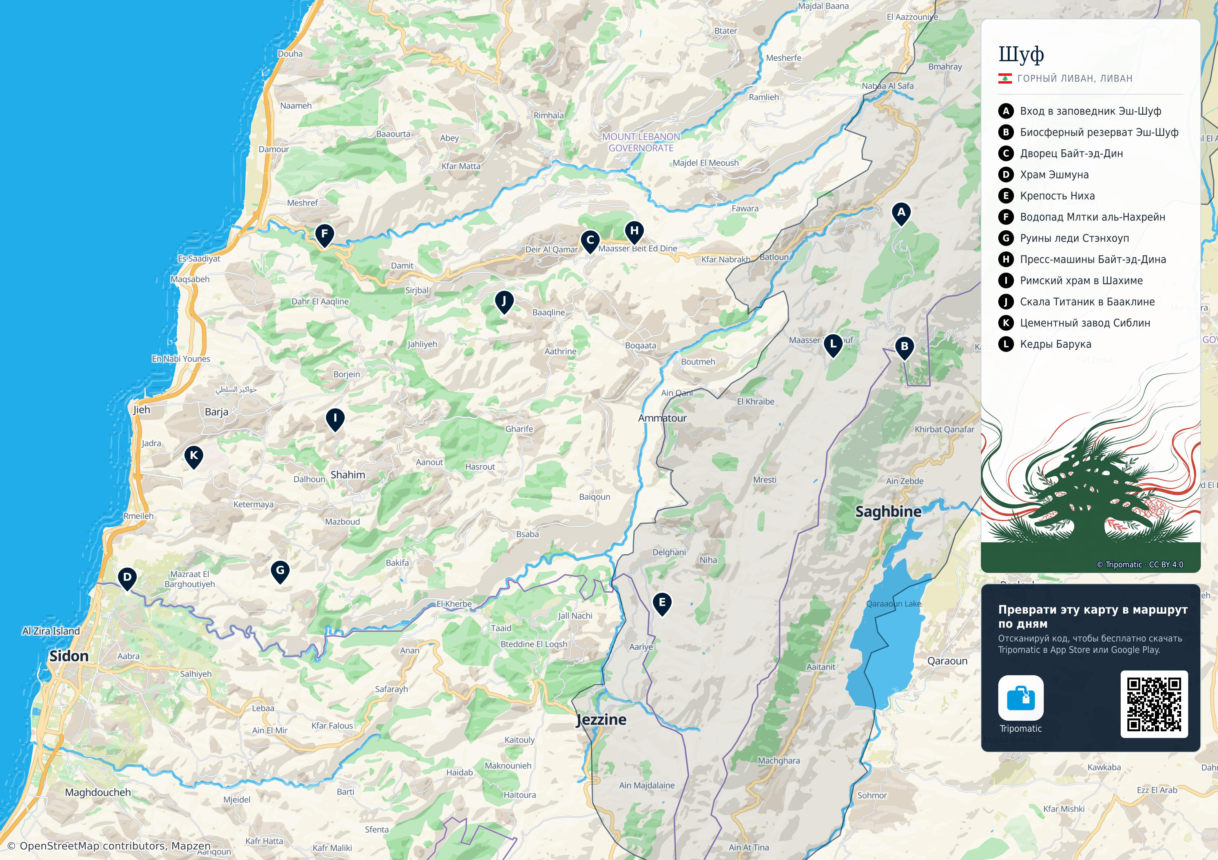Click map pin C at Deir Al Qamar
This screenshot has width=1218, height=860.
click(x=590, y=241)
